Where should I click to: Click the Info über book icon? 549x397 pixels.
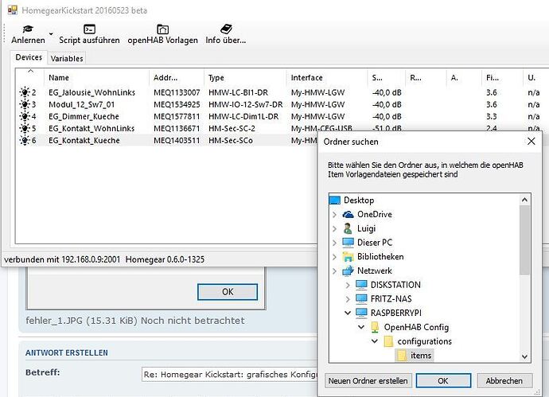(225, 29)
